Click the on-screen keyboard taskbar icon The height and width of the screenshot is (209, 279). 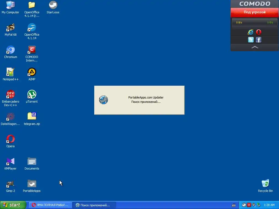pyautogui.click(x=234, y=205)
